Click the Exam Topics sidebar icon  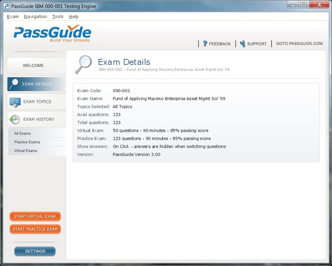click(15, 102)
